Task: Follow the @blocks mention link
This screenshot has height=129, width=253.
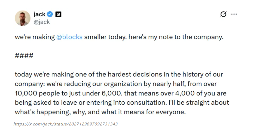Action: (69, 37)
